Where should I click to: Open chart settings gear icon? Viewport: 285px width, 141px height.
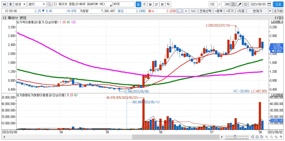(246, 4)
